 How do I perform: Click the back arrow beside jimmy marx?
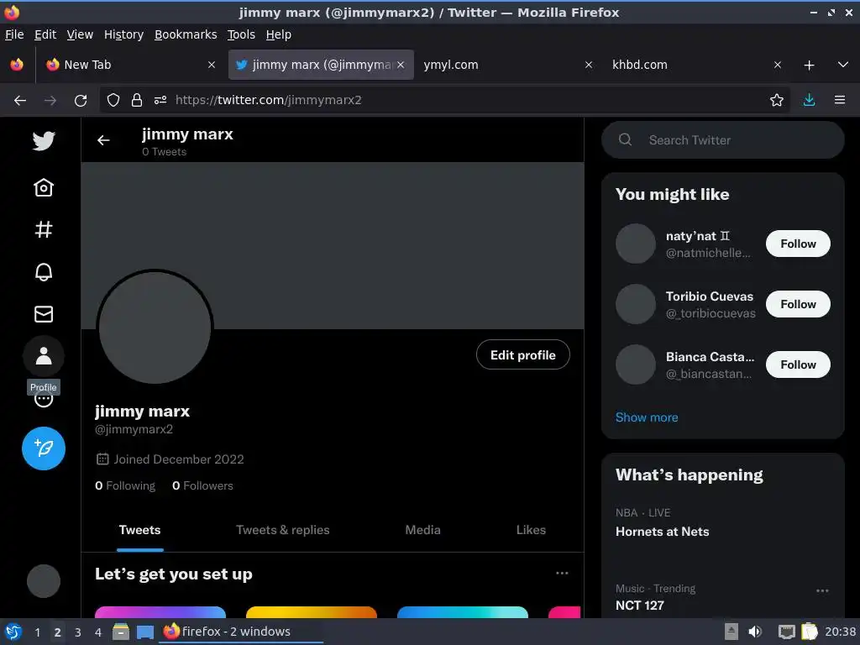103,140
